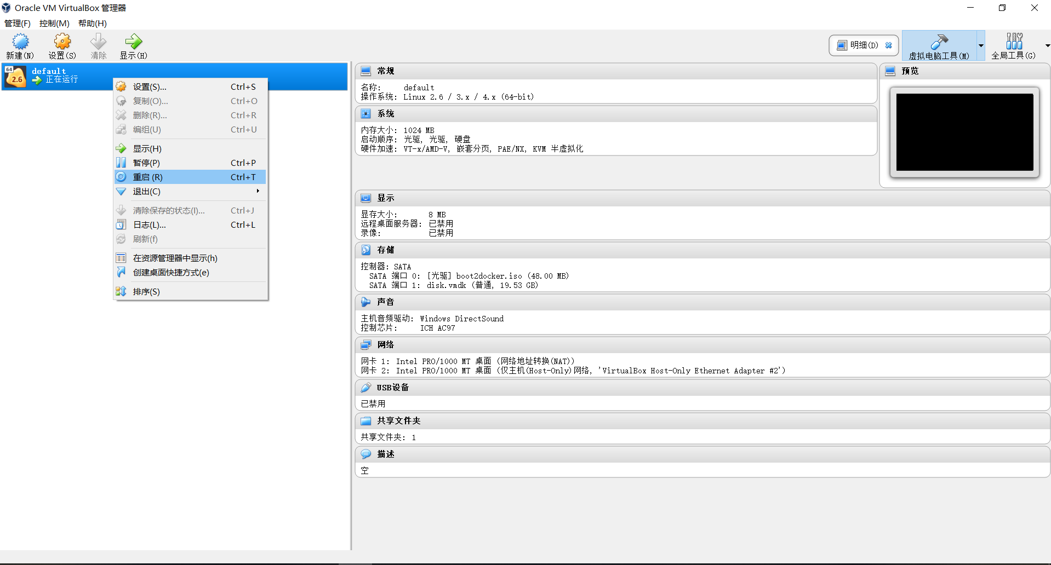Screen dimensions: 1051x565
Task: Choose 排序(S) in the context menu
Action: [x=190, y=291]
